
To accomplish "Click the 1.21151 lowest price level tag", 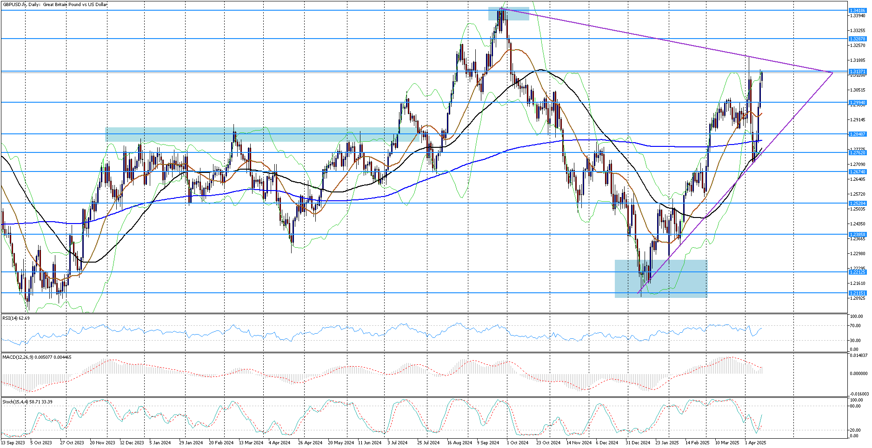I will tap(857, 293).
